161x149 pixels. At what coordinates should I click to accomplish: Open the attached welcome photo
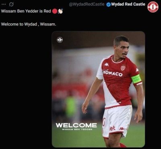tap(98, 89)
